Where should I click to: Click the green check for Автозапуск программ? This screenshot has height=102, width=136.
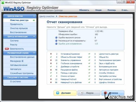tap(89, 70)
